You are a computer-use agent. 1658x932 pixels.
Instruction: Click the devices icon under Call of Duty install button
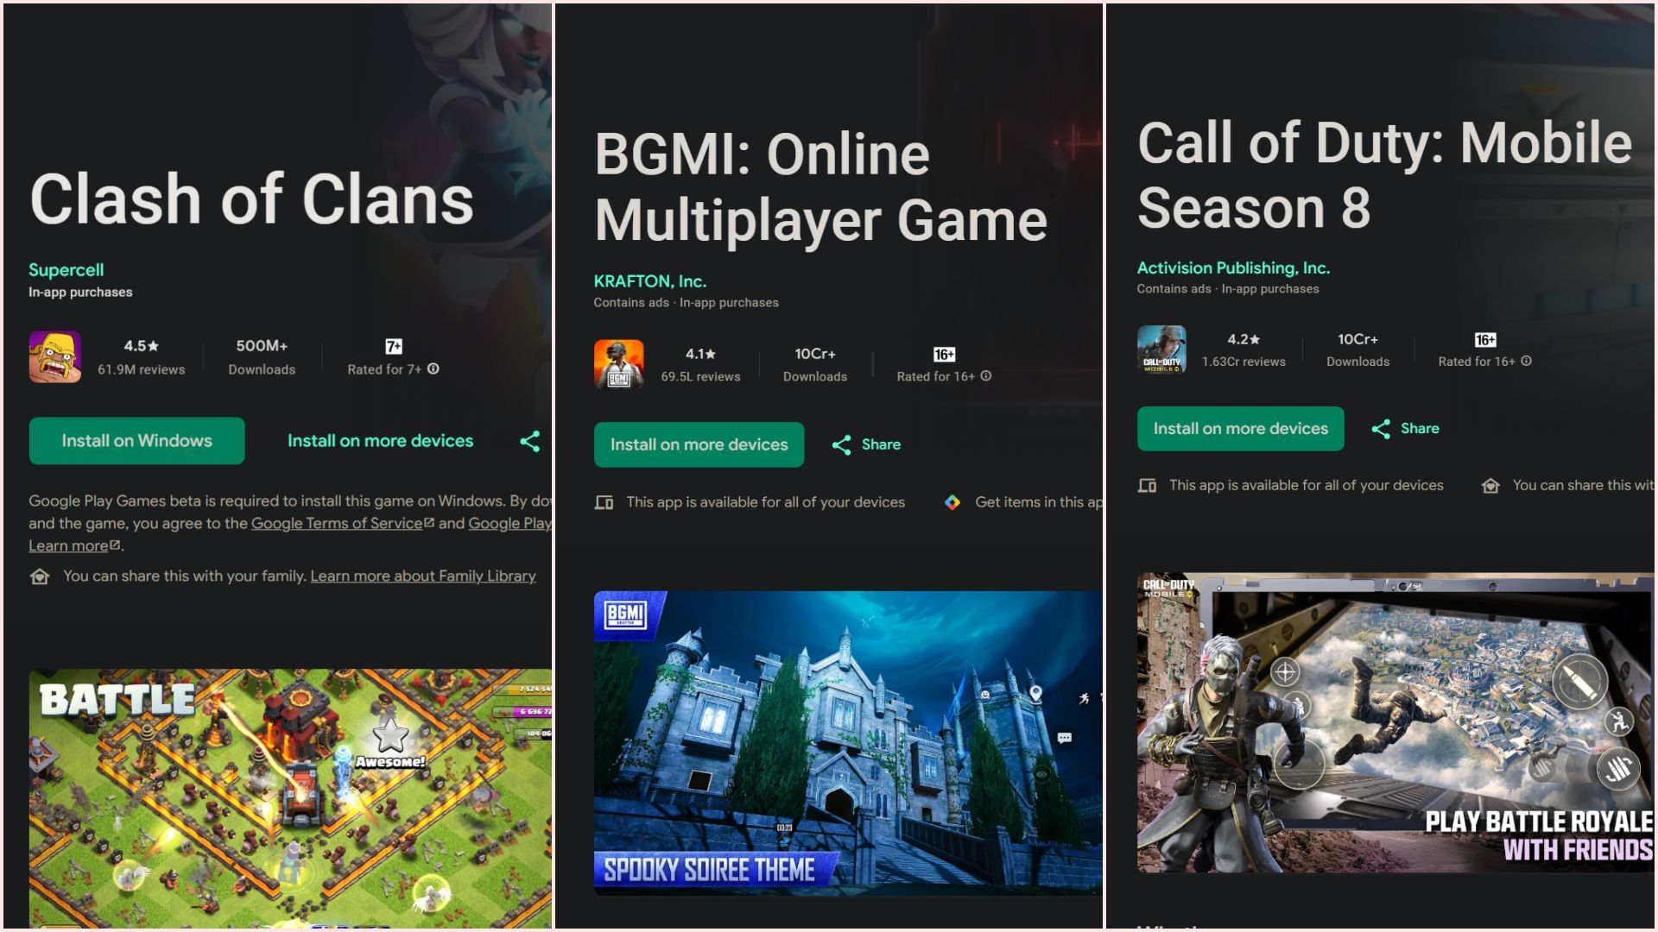click(x=1147, y=486)
